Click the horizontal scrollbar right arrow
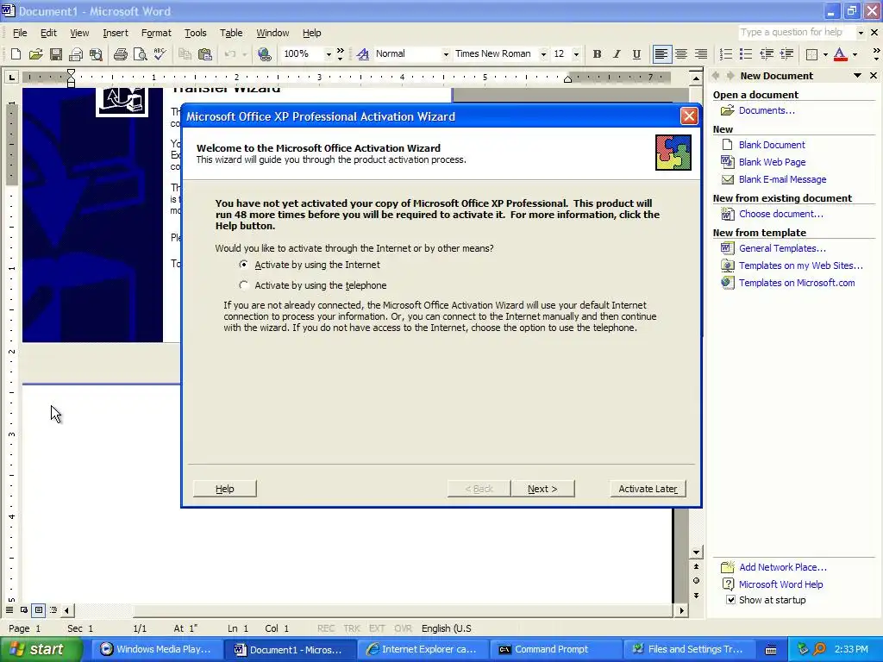This screenshot has width=883, height=662. point(681,610)
